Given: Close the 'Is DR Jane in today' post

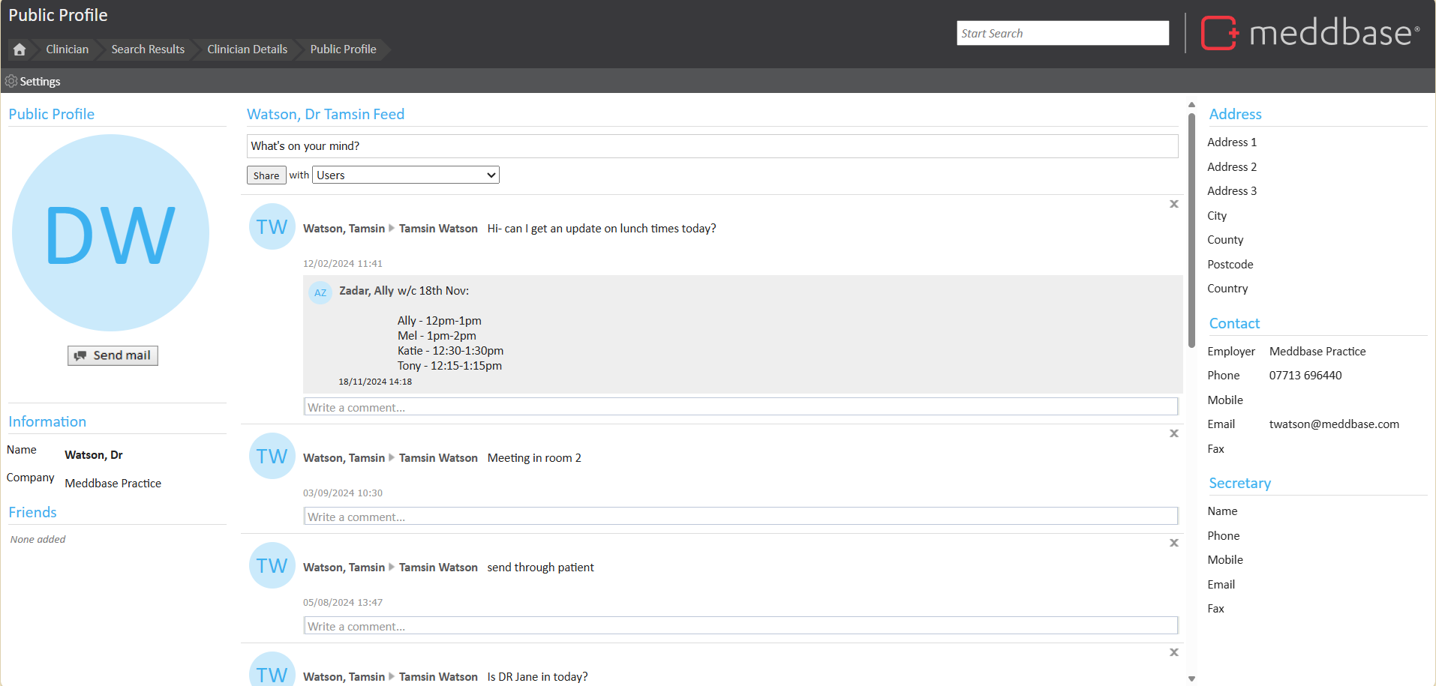Looking at the screenshot, I should tap(1174, 652).
